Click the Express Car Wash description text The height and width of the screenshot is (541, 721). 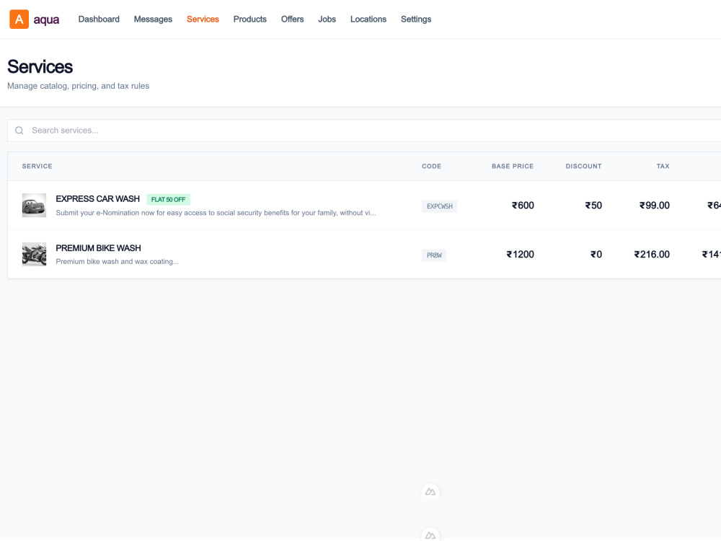(216, 213)
